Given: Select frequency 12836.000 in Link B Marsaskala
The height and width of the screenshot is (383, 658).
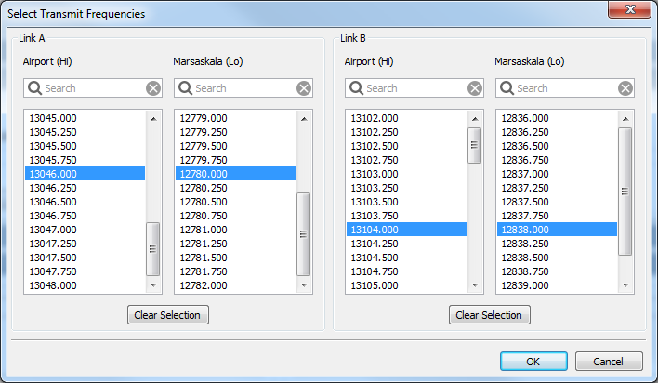Looking at the screenshot, I should click(x=558, y=118).
